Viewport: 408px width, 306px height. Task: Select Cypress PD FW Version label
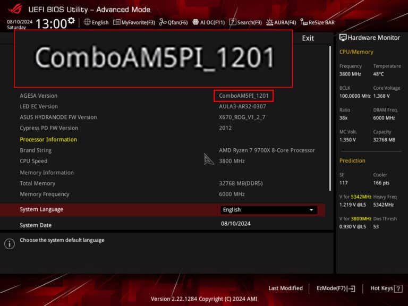pos(49,128)
